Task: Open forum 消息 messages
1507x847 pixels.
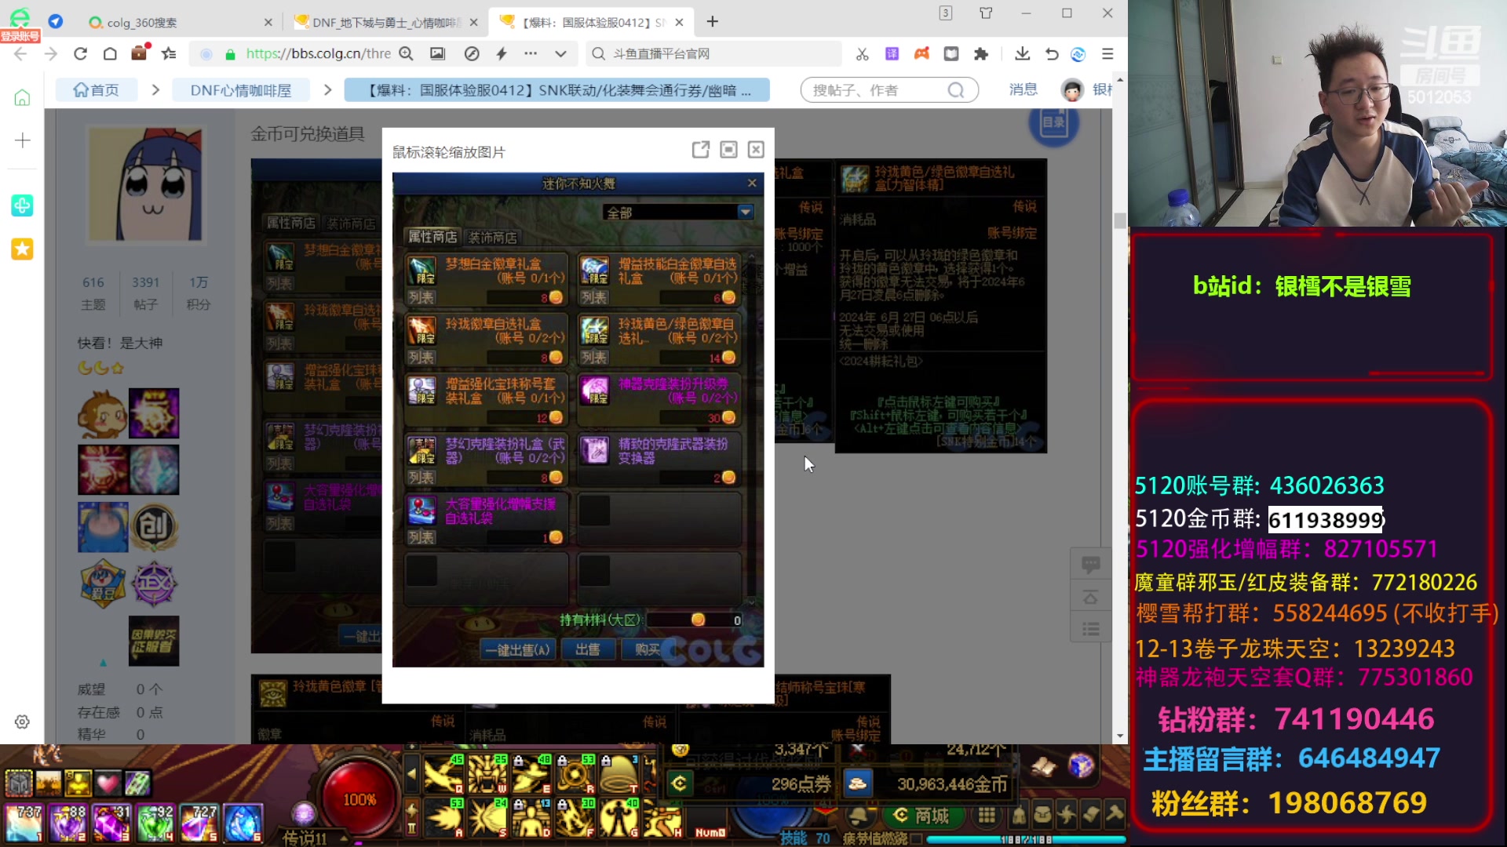Action: [1024, 89]
